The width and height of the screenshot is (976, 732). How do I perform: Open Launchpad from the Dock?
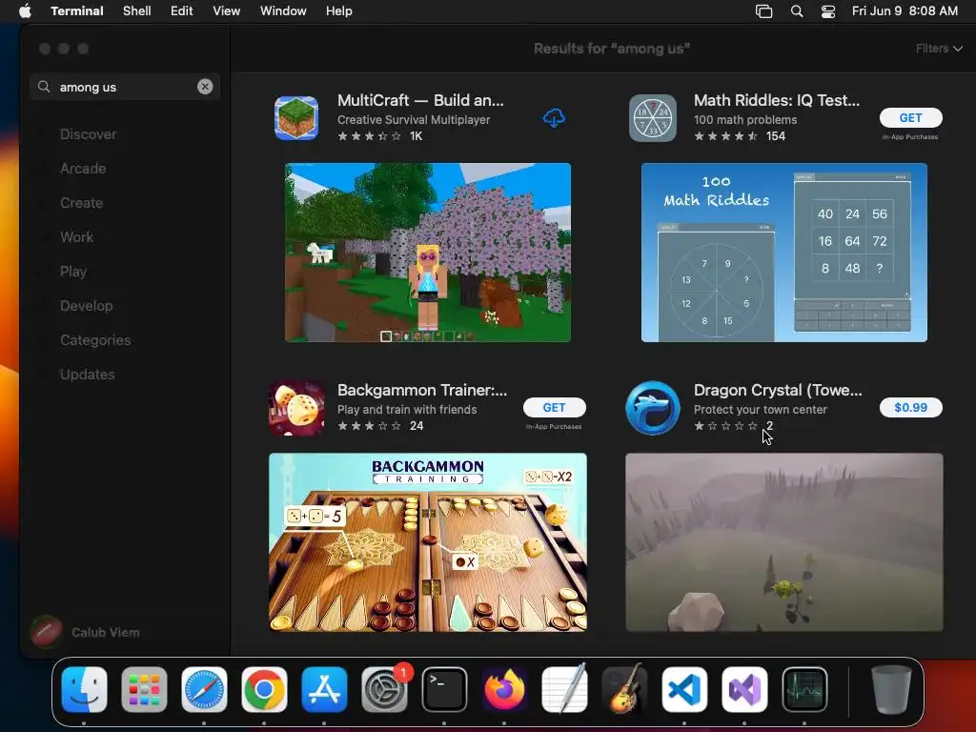(145, 690)
